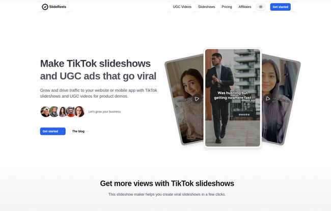Open The blog link
Screen dimensions: 331x211
point(78,131)
